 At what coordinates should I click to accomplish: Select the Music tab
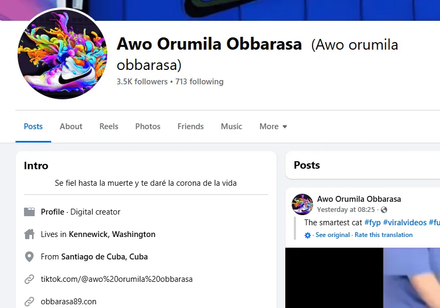(x=231, y=127)
